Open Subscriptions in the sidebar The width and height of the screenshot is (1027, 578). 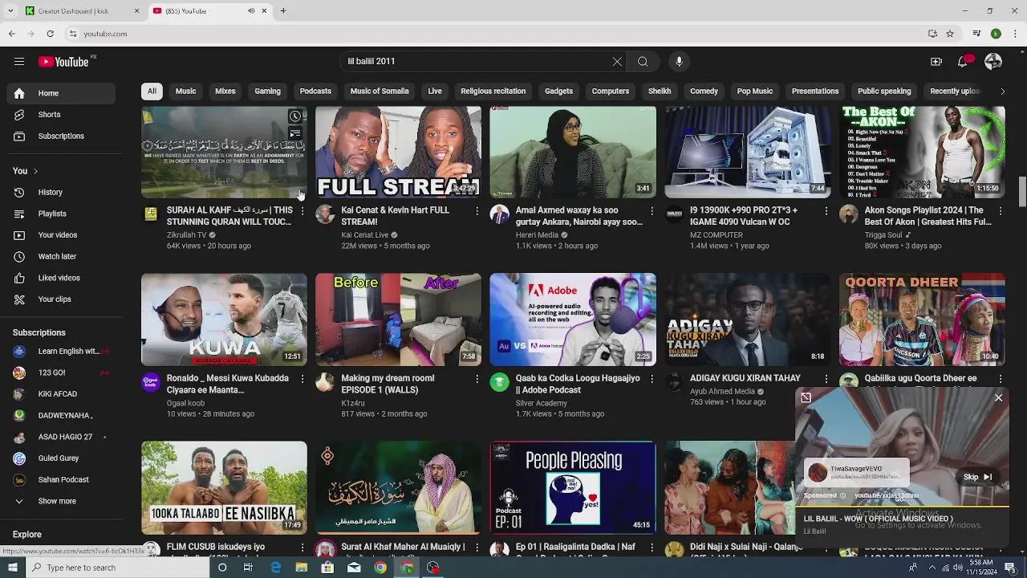pos(61,136)
